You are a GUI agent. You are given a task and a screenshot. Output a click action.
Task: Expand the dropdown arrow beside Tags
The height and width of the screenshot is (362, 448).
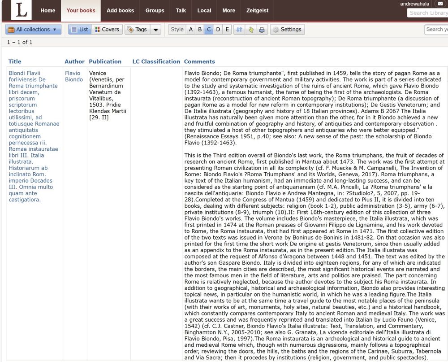156,30
